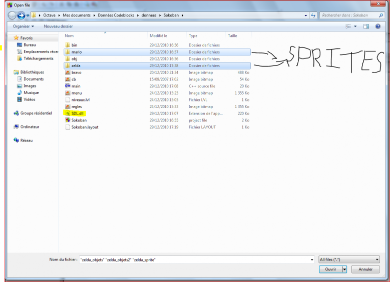Select Ordinateur in the sidebar
Image resolution: width=390 pixels, height=282 pixels.
click(27, 127)
